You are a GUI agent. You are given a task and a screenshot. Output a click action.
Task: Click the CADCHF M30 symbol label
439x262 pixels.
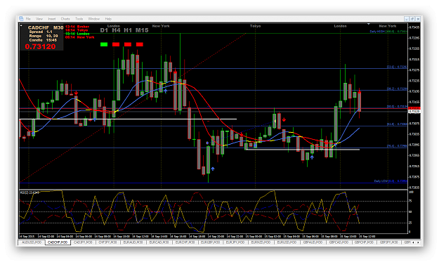[x=46, y=27]
